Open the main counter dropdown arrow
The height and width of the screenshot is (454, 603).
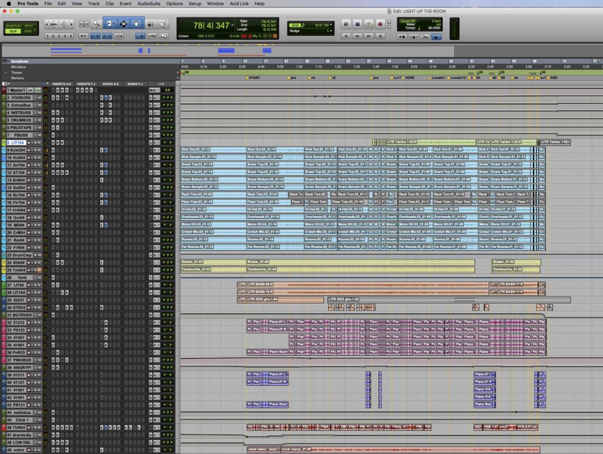pos(232,25)
